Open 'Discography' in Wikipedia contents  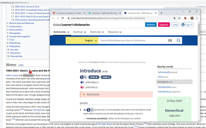click(15, 33)
